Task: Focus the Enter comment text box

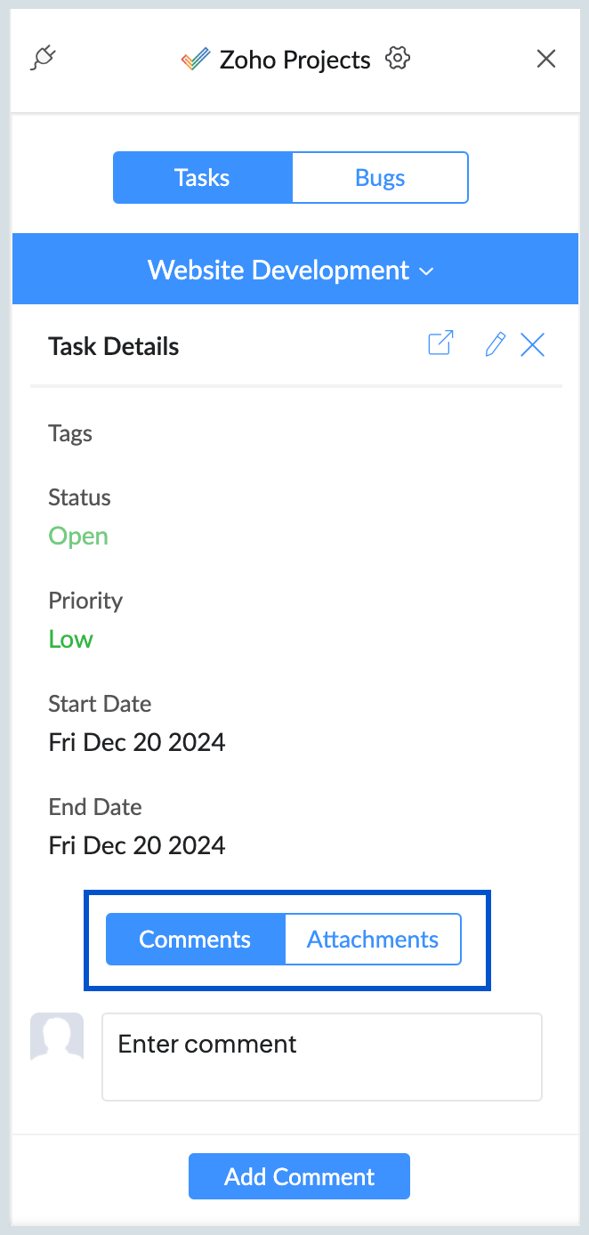Action: [322, 1057]
